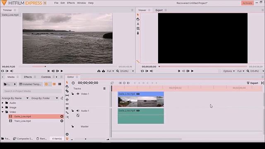Play the timeline in the Viewer
265x149 pixels.
[x=192, y=71]
